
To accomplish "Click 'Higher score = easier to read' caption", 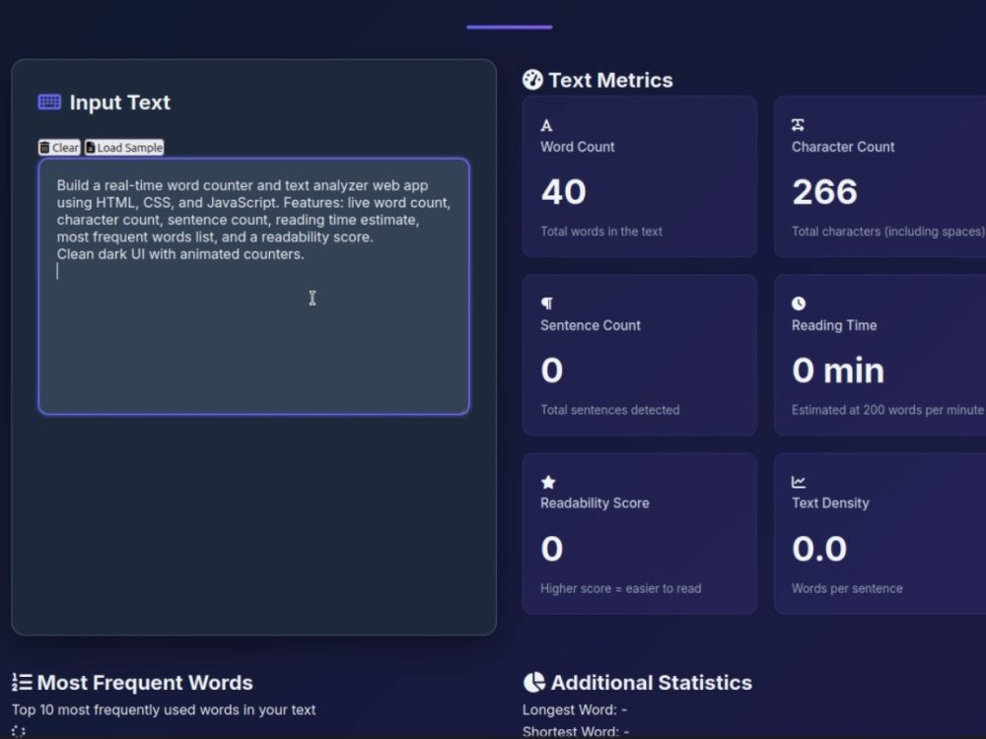I will [x=620, y=589].
